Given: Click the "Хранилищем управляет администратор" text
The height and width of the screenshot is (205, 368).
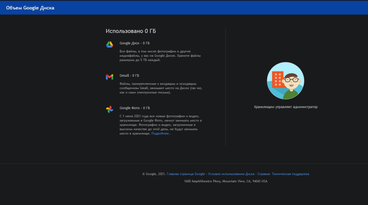Looking at the screenshot, I should coord(286,107).
